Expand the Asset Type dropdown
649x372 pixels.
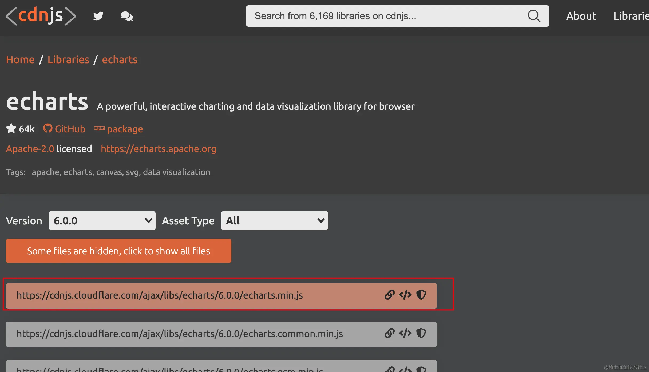point(274,221)
